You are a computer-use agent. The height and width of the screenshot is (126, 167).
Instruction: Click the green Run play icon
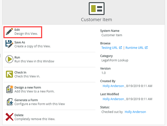pyautogui.click(x=9, y=59)
